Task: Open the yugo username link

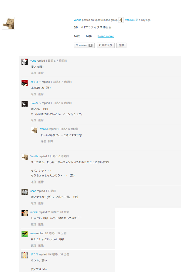Action: [x=33, y=61]
